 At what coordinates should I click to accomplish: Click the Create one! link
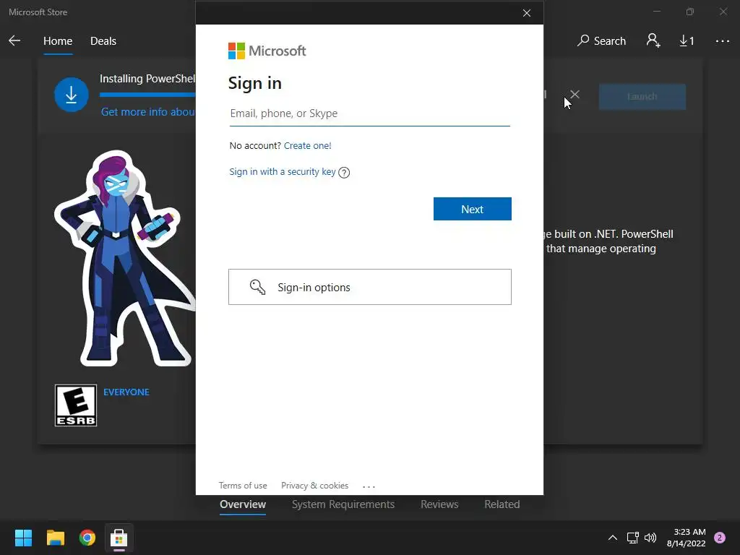pyautogui.click(x=307, y=146)
